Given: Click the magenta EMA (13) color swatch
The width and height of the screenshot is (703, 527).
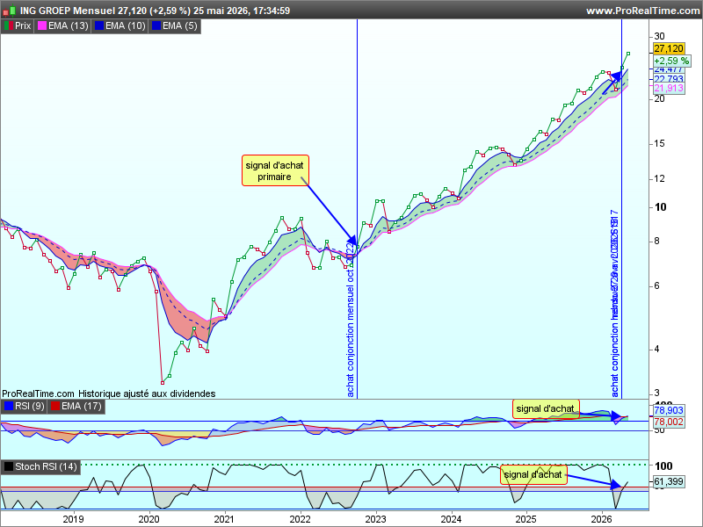Looking at the screenshot, I should click(41, 26).
